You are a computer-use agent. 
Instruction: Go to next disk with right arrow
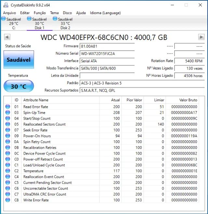tap(201, 37)
